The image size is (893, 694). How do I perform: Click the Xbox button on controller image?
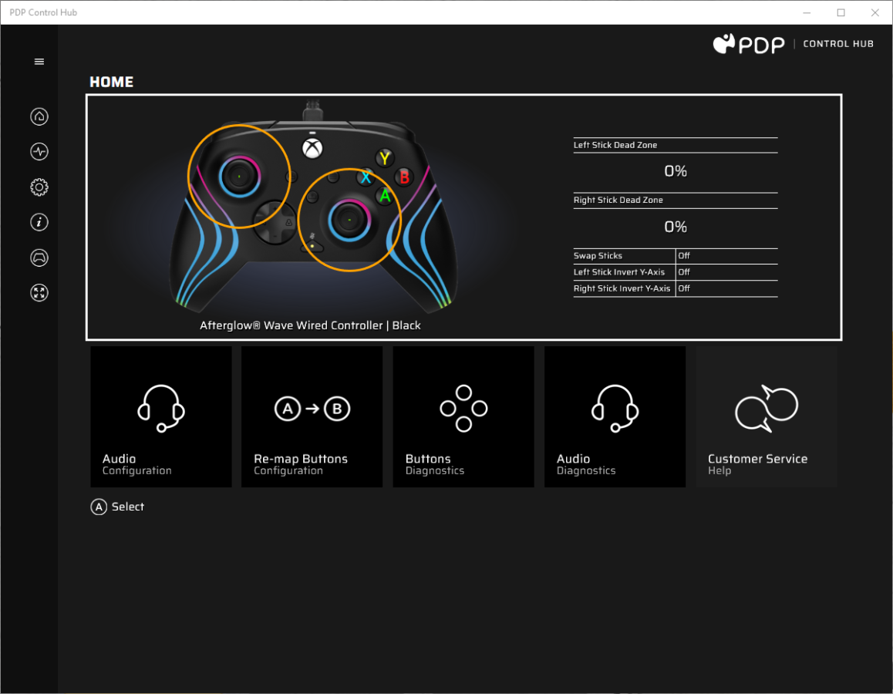pos(312,149)
